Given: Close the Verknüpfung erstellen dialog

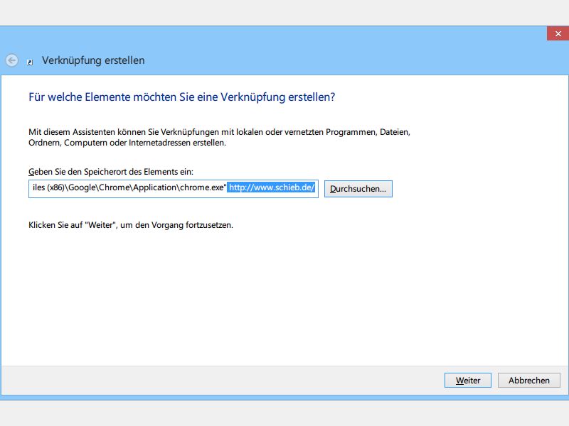Looking at the screenshot, I should coord(558,33).
